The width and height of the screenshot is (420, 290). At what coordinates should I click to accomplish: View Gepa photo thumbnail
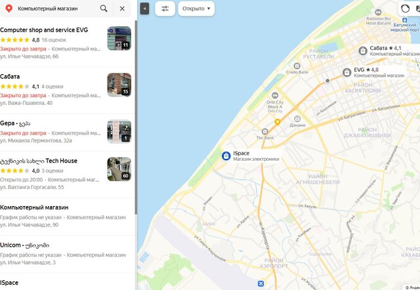point(119,131)
